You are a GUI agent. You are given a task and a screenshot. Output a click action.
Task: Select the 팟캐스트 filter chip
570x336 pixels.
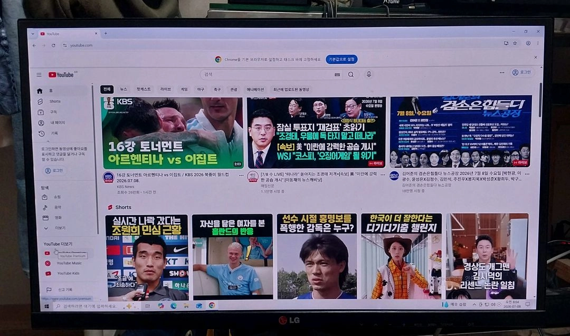[x=144, y=89]
